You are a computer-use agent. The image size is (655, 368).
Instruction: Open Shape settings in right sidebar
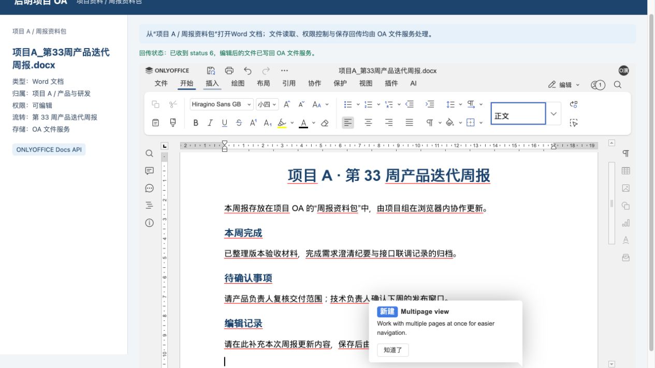(625, 206)
